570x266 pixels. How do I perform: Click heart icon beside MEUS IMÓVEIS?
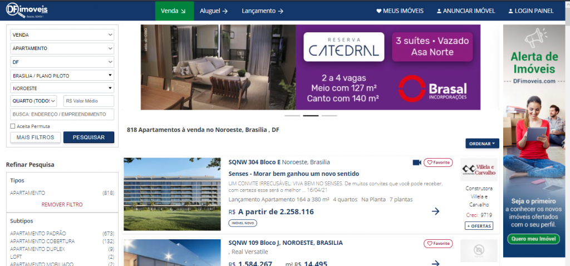coord(379,11)
